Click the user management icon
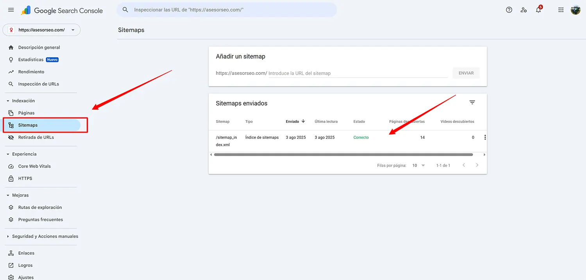The height and width of the screenshot is (280, 586). click(x=523, y=10)
